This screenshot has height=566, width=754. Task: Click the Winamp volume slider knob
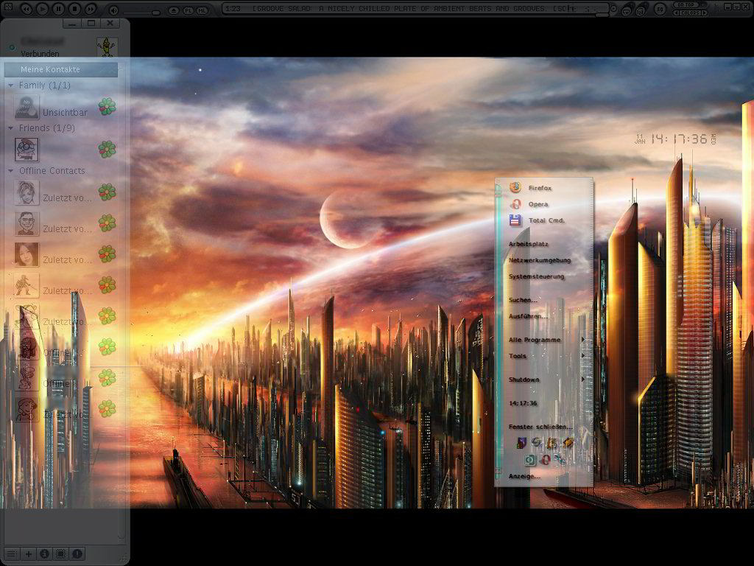pos(156,13)
